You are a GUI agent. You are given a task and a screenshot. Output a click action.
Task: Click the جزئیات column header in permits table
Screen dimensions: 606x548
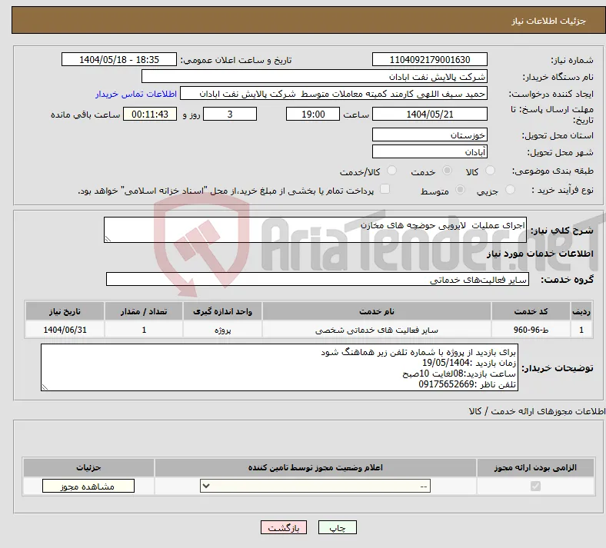tap(88, 467)
